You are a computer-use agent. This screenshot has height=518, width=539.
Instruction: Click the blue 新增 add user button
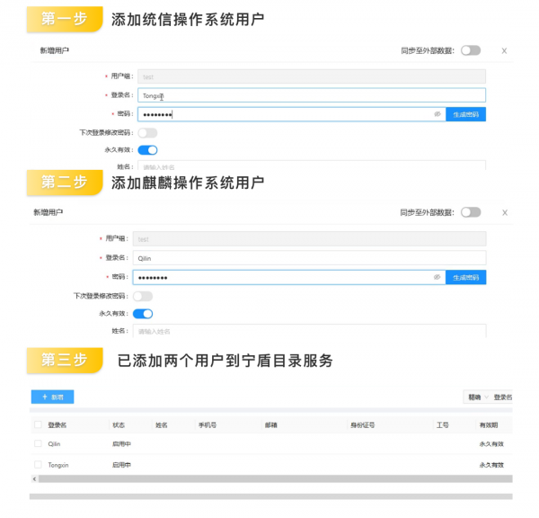coord(52,397)
